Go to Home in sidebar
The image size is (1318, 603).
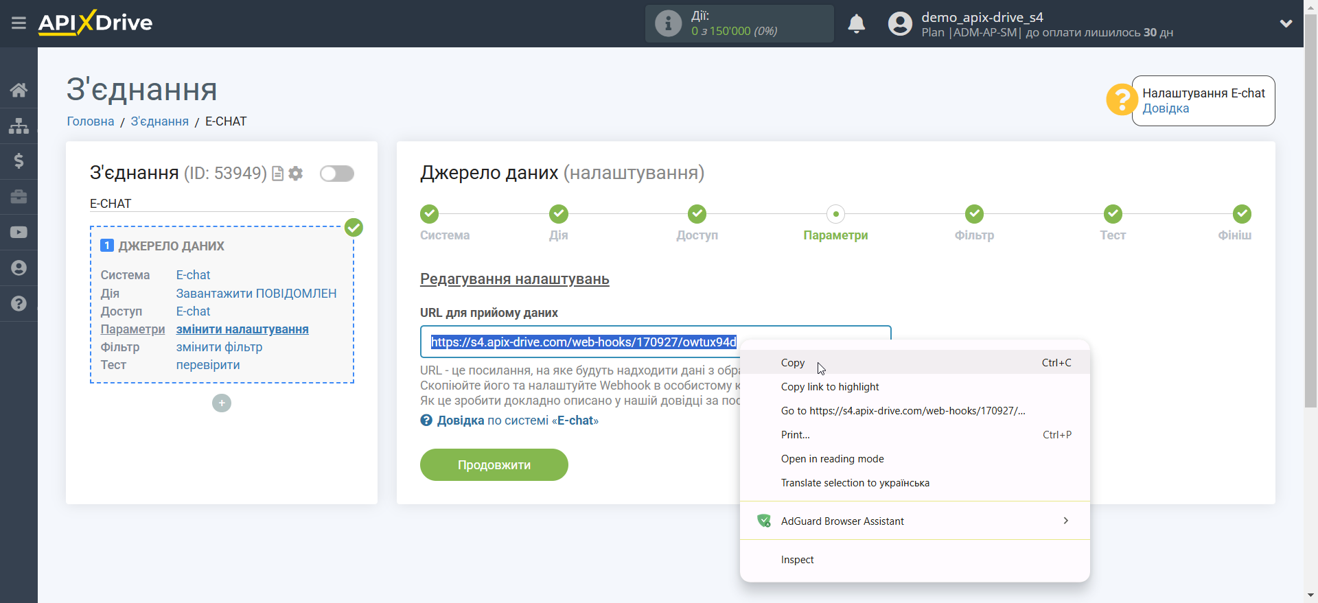click(19, 90)
